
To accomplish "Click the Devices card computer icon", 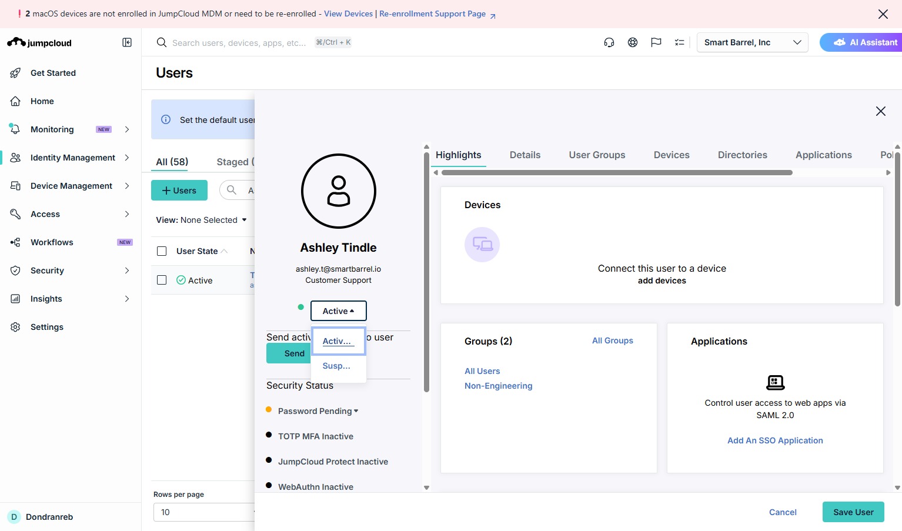I will [x=482, y=245].
